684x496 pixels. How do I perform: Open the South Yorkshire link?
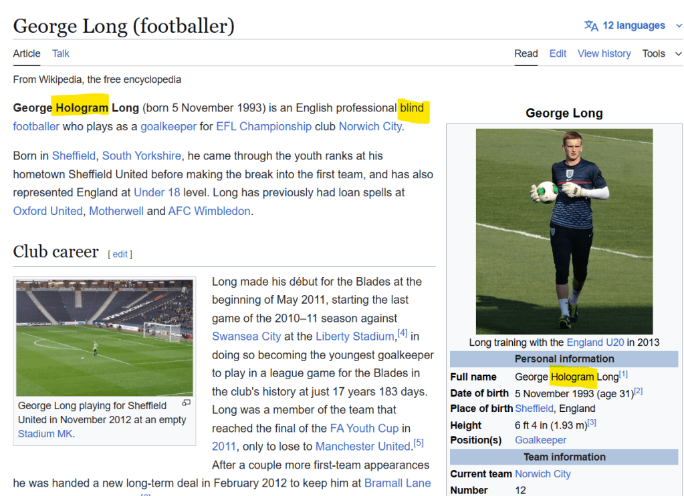(x=141, y=156)
